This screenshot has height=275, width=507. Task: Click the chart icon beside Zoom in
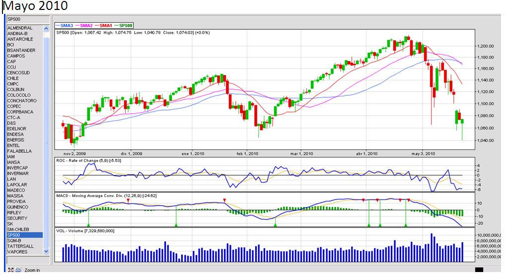tap(18, 270)
